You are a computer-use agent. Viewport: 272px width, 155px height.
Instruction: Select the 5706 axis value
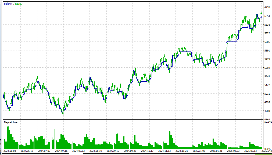(267, 42)
